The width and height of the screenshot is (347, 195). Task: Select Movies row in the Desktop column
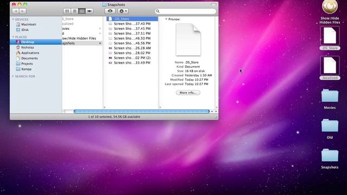point(82,29)
